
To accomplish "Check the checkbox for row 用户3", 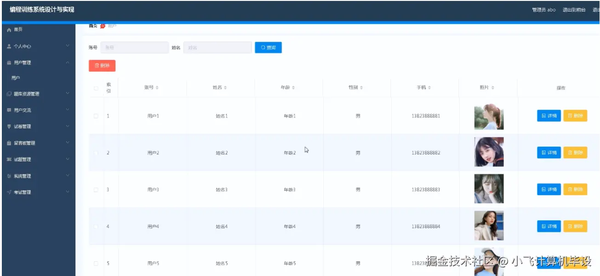I will [x=96, y=190].
